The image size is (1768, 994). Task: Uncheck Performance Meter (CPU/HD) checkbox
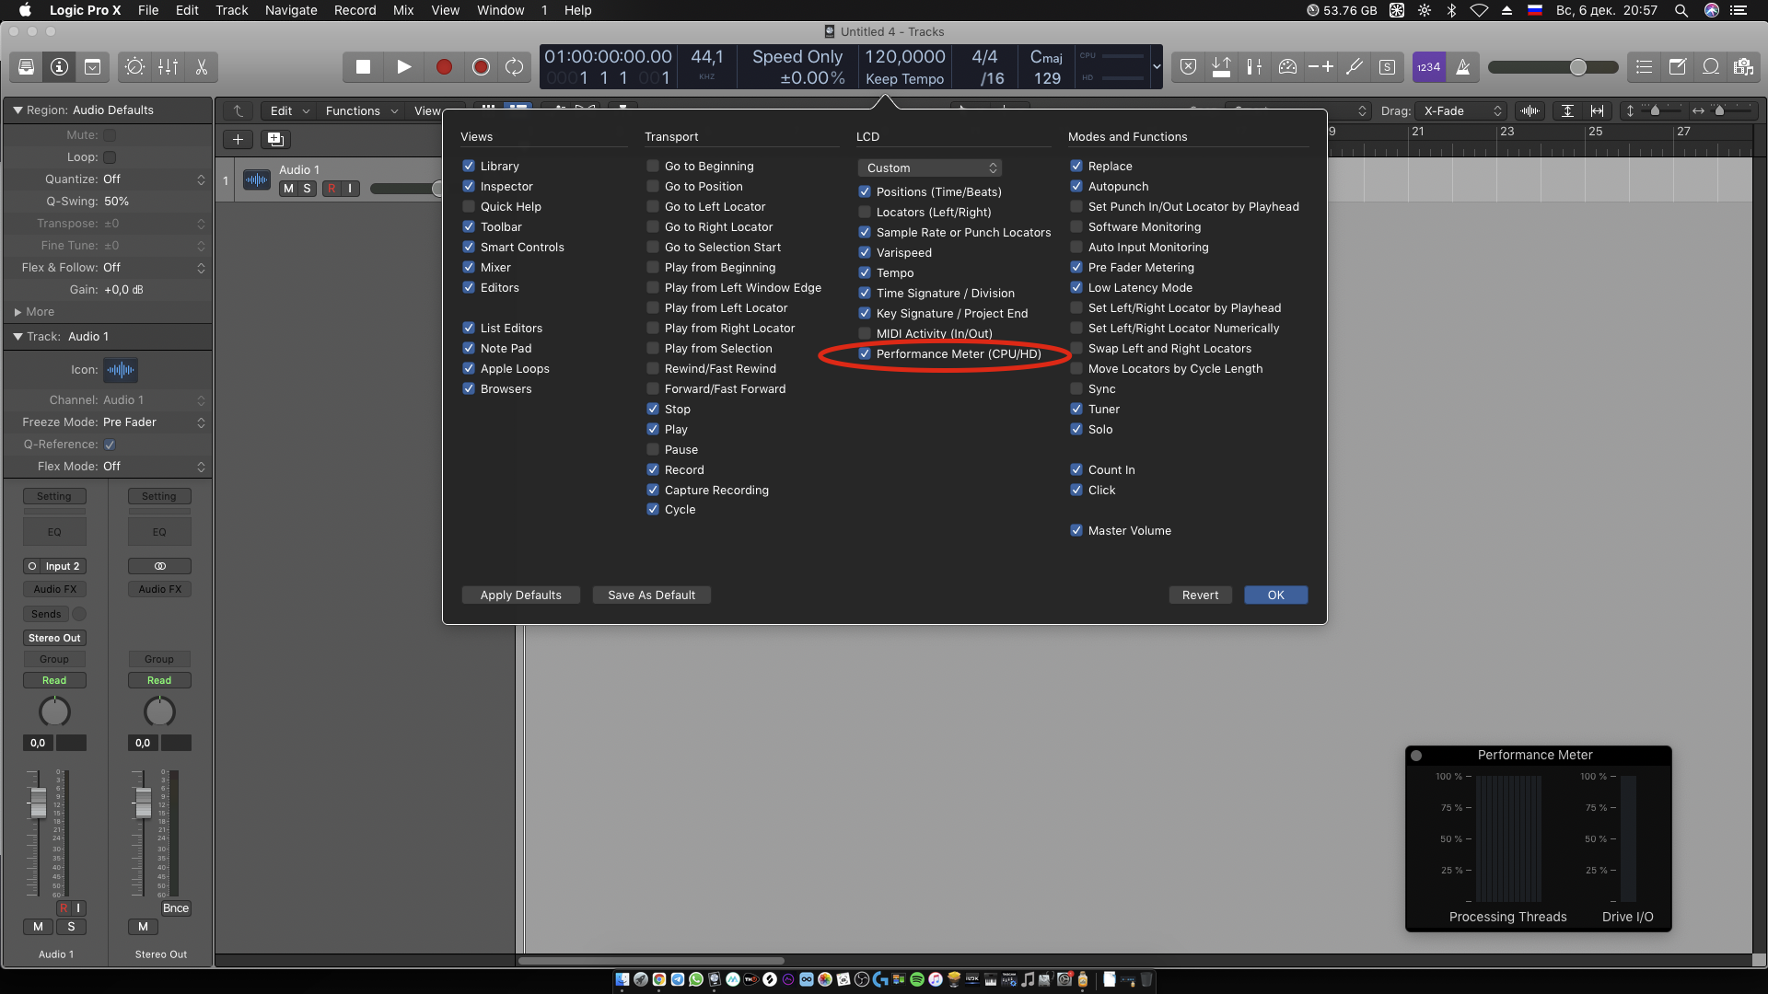pyautogui.click(x=865, y=354)
